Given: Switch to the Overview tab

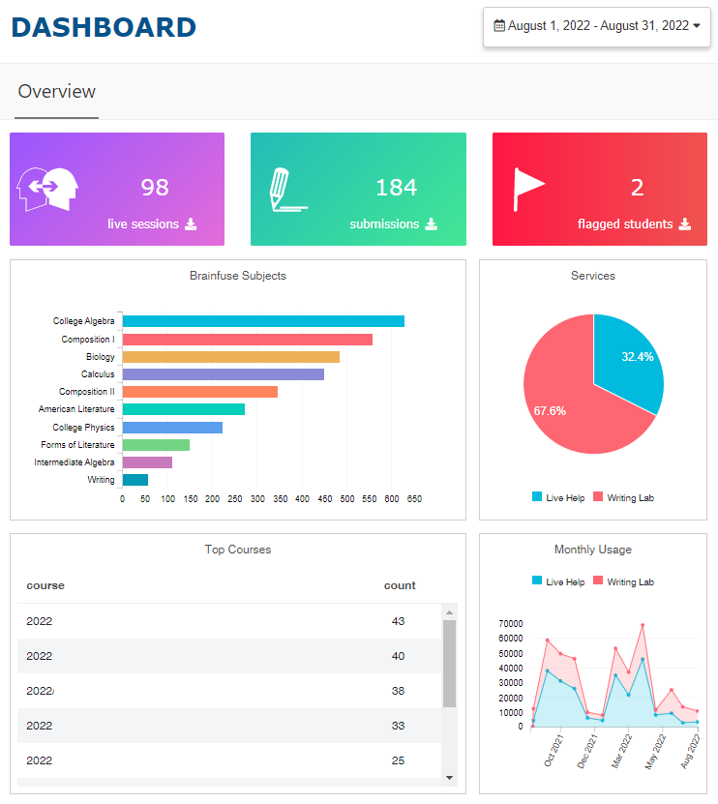Looking at the screenshot, I should [x=57, y=92].
